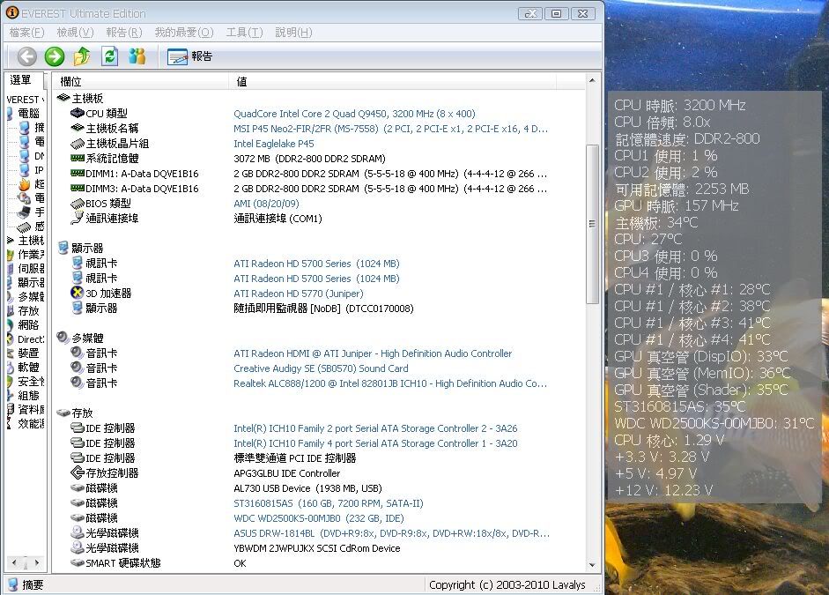Click the 系統記憶體 RAM icon
829x595 pixels.
click(78, 158)
